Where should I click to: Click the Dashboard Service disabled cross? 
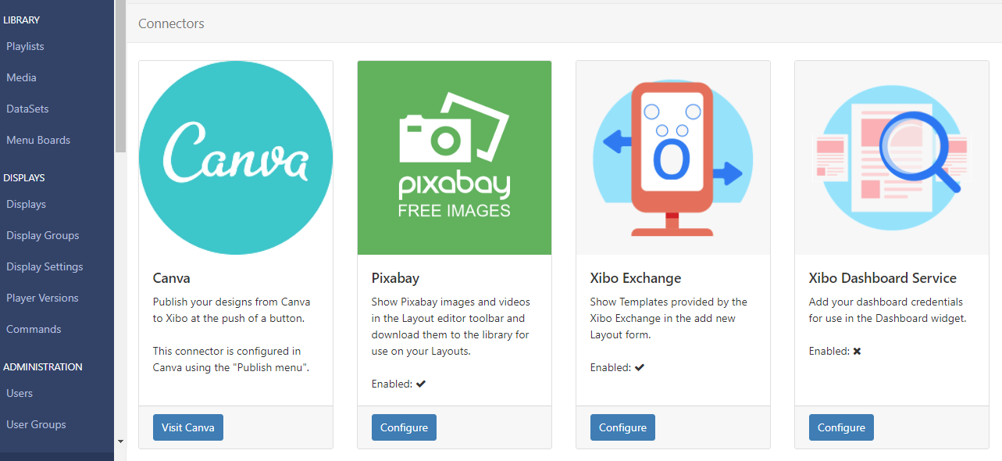pyautogui.click(x=857, y=352)
